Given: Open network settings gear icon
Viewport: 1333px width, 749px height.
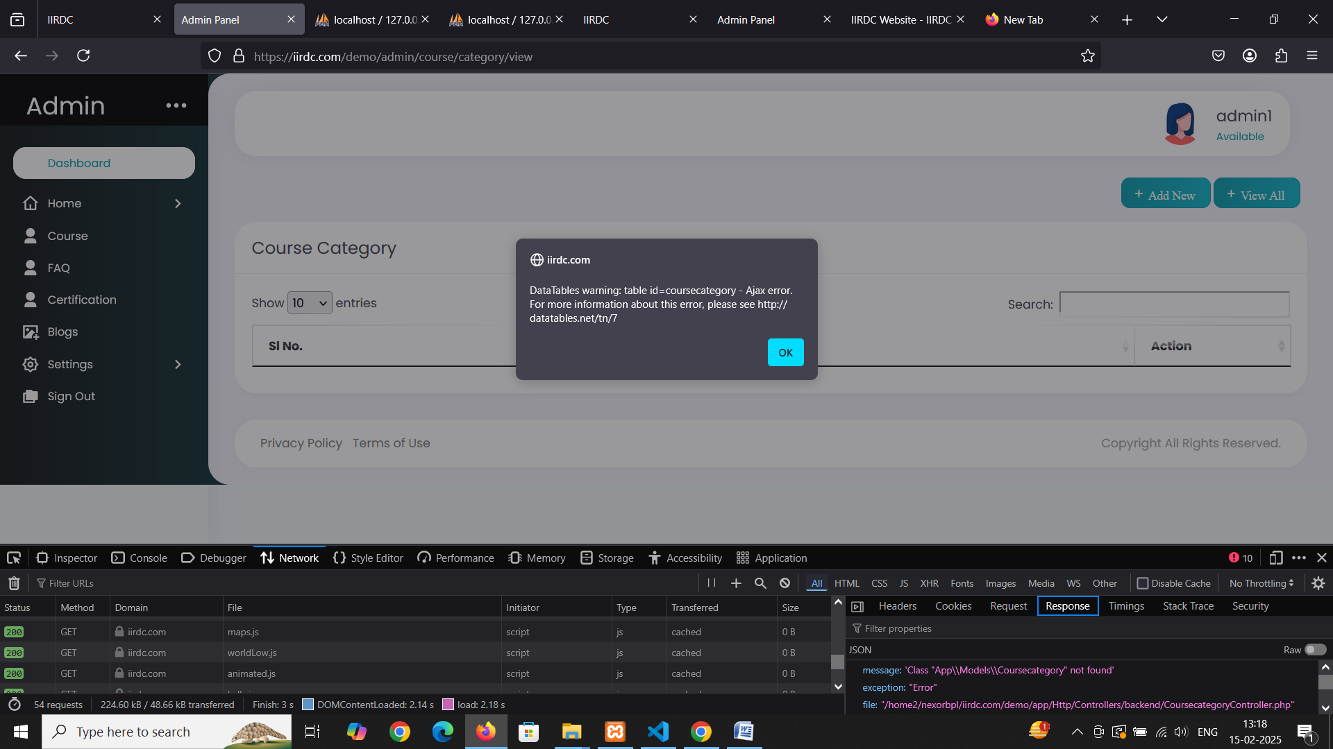Looking at the screenshot, I should (1318, 583).
